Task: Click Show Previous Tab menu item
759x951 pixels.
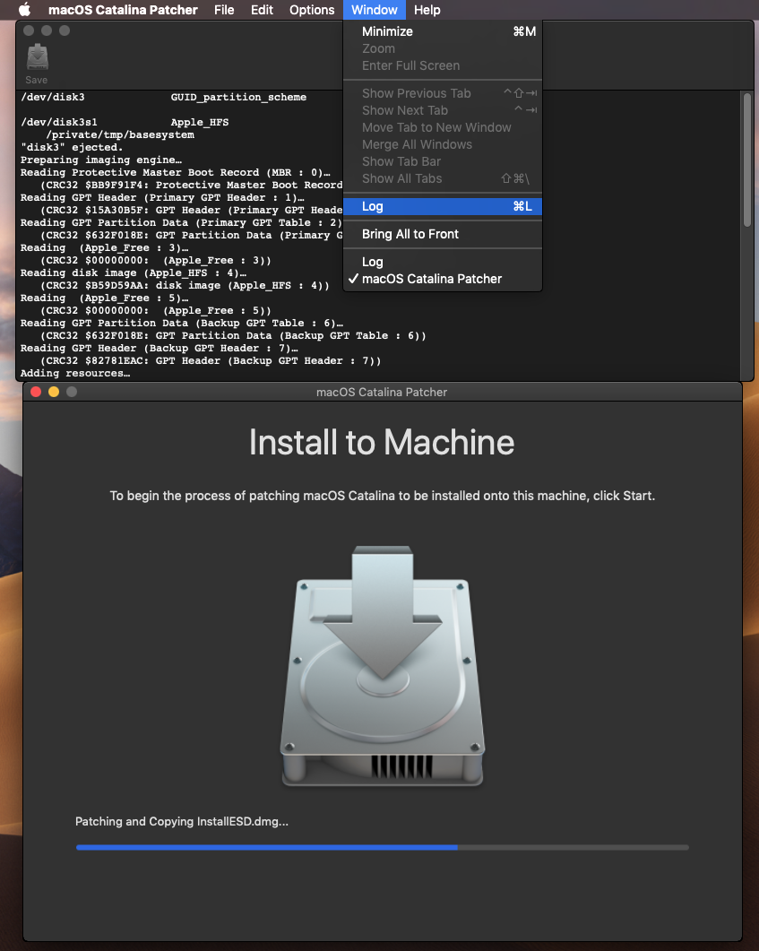Action: (x=443, y=93)
